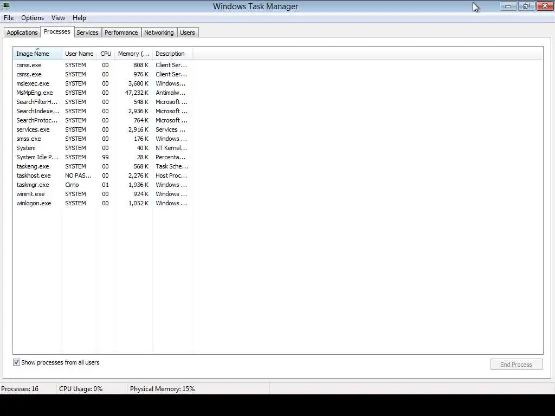
Task: Click Processes: 16 in status bar
Action: tap(20, 389)
